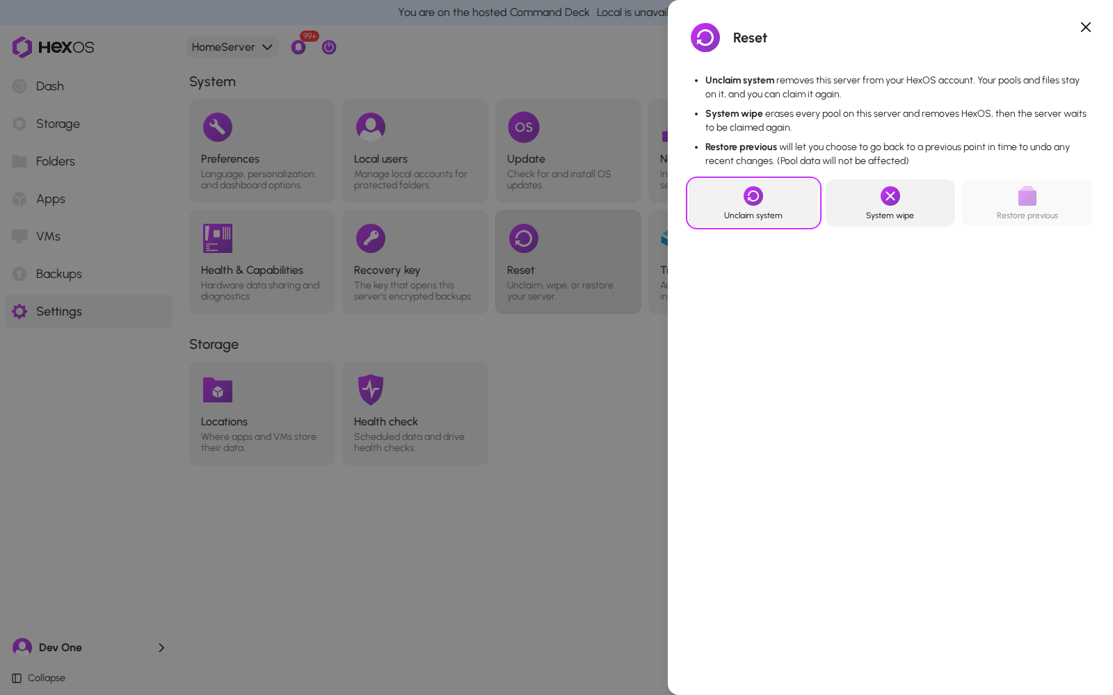The image size is (1113, 695).
Task: Click the HexOS logo
Action: 53,47
